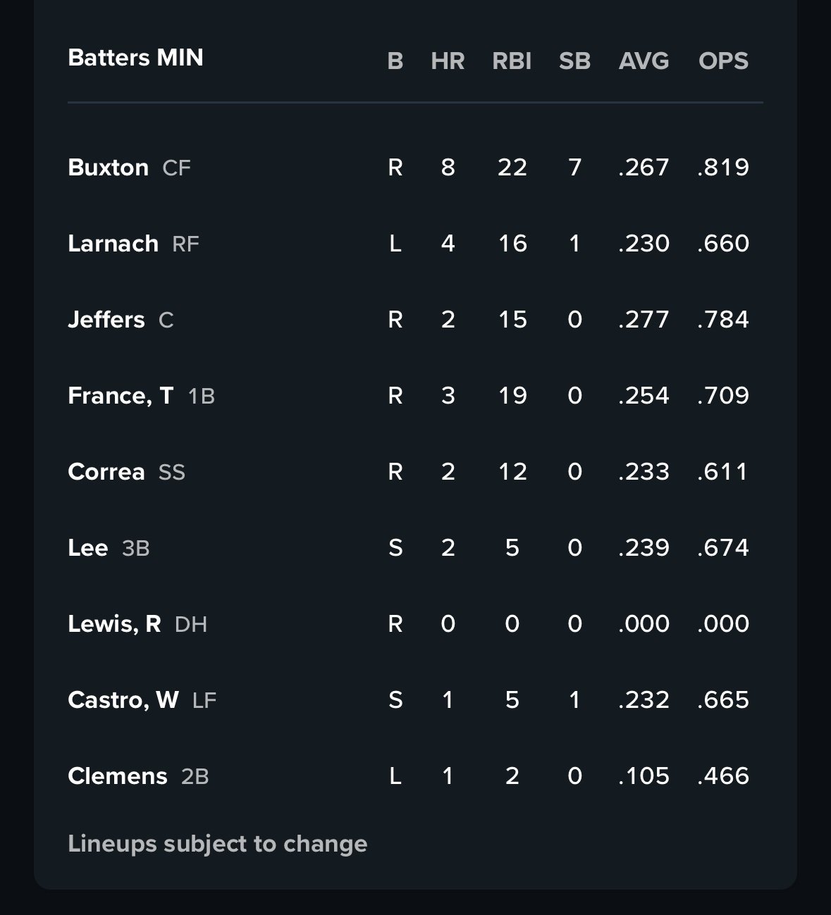Tap on Jeffers in the lineup

pyautogui.click(x=106, y=320)
